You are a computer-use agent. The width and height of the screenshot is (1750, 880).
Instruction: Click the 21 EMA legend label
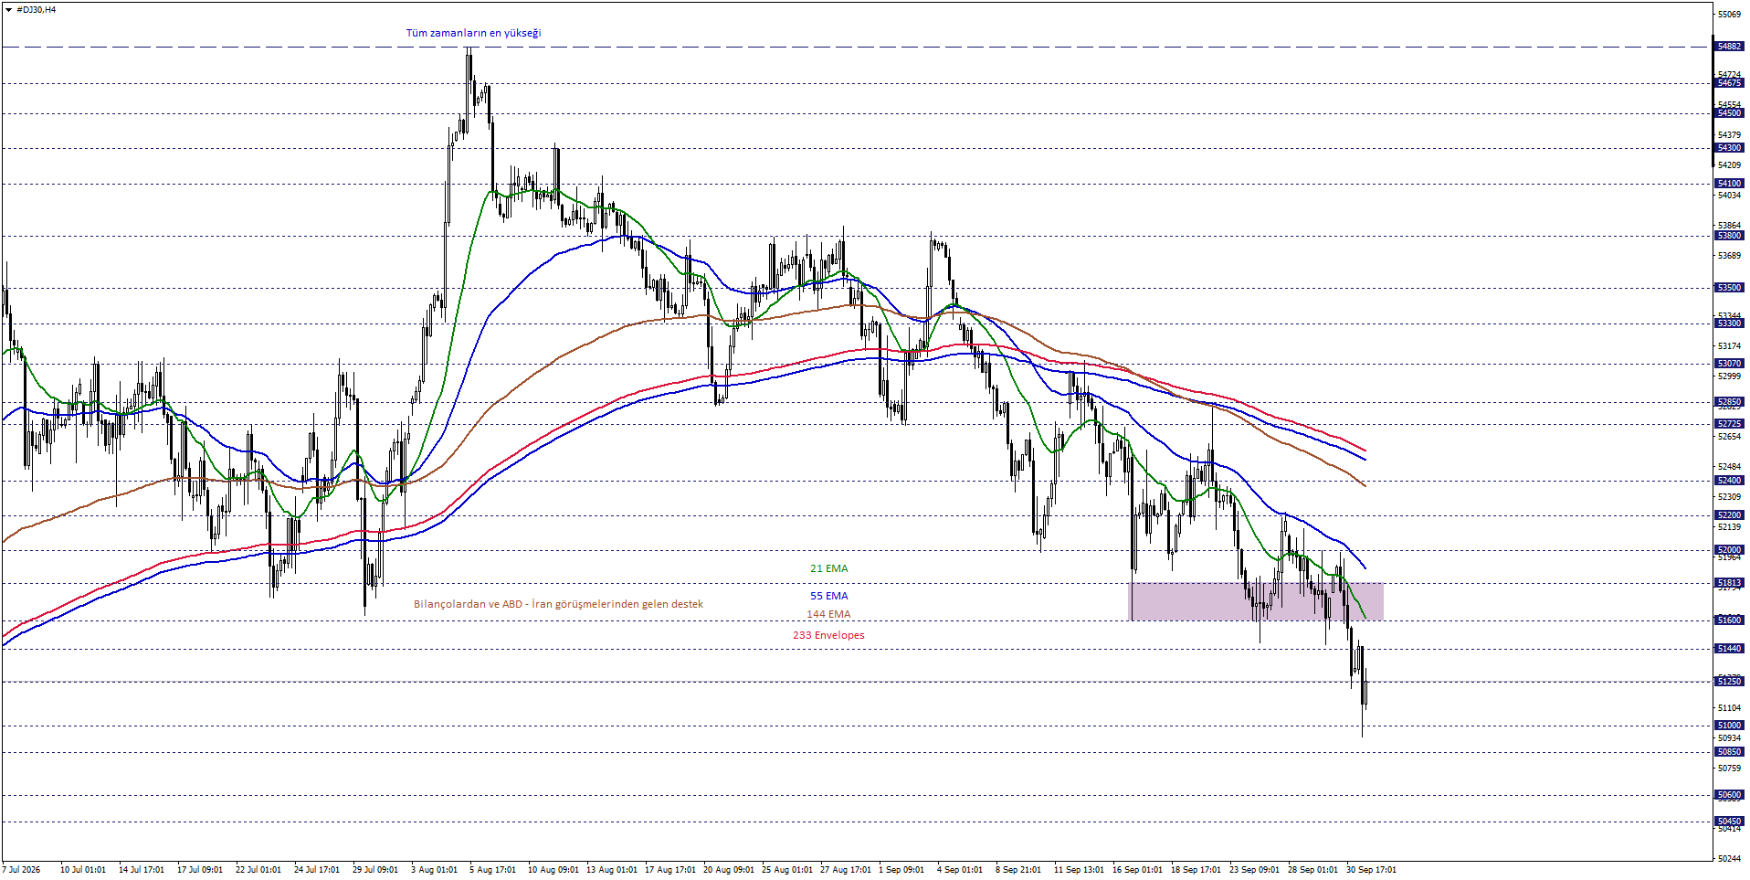coord(828,568)
